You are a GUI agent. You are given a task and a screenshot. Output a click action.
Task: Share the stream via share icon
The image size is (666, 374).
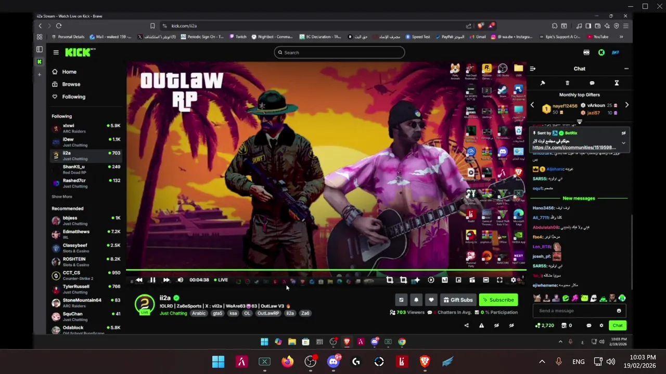pyautogui.click(x=466, y=326)
